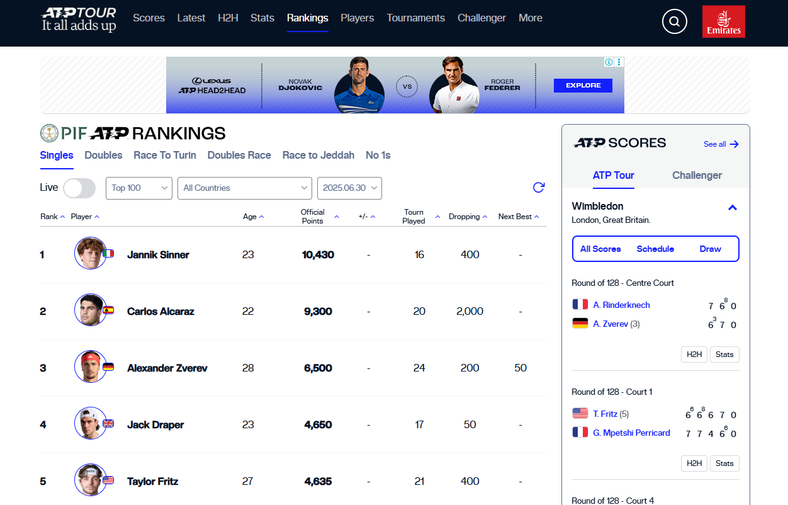Click Stats for Fritz vs Mpetshi Perricard

724,463
